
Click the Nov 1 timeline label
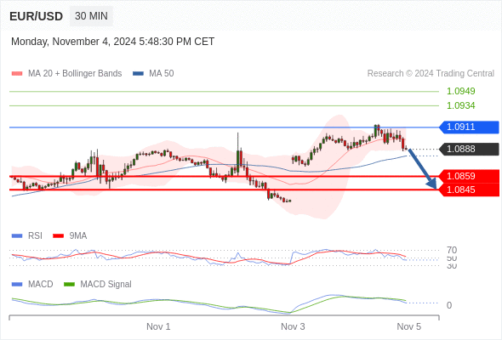[158, 326]
